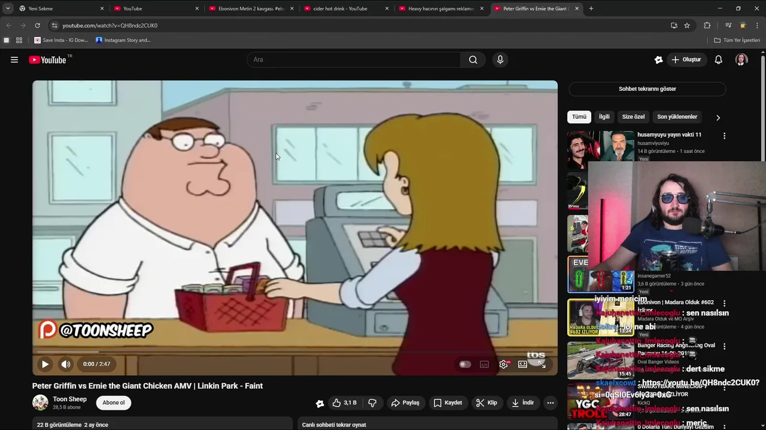Select the Tümü filter chip
The image size is (766, 430).
click(579, 117)
